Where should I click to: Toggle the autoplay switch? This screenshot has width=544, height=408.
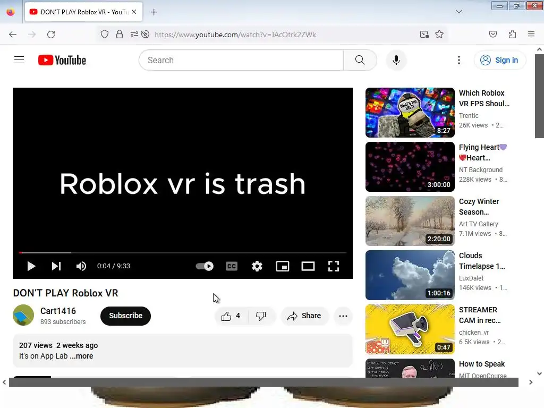(x=205, y=266)
